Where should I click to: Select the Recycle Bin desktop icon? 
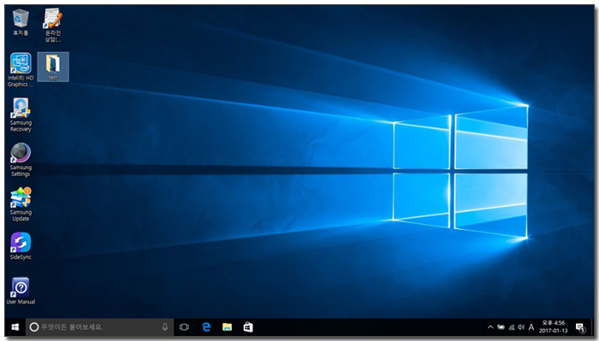[21, 22]
